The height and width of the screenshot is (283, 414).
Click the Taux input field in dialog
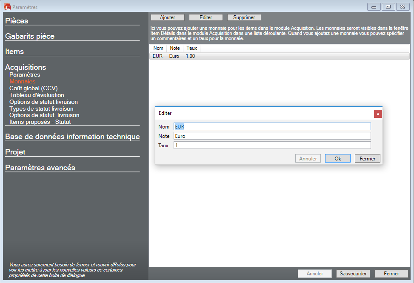[x=272, y=145]
